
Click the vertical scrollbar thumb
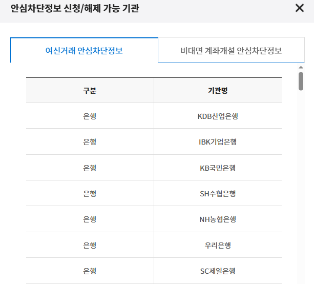(301, 81)
